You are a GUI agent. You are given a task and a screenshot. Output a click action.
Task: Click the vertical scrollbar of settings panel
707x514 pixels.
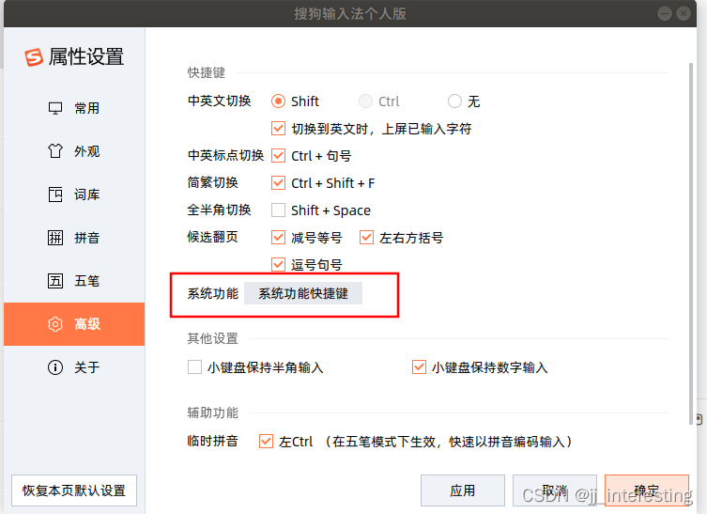coord(690,243)
